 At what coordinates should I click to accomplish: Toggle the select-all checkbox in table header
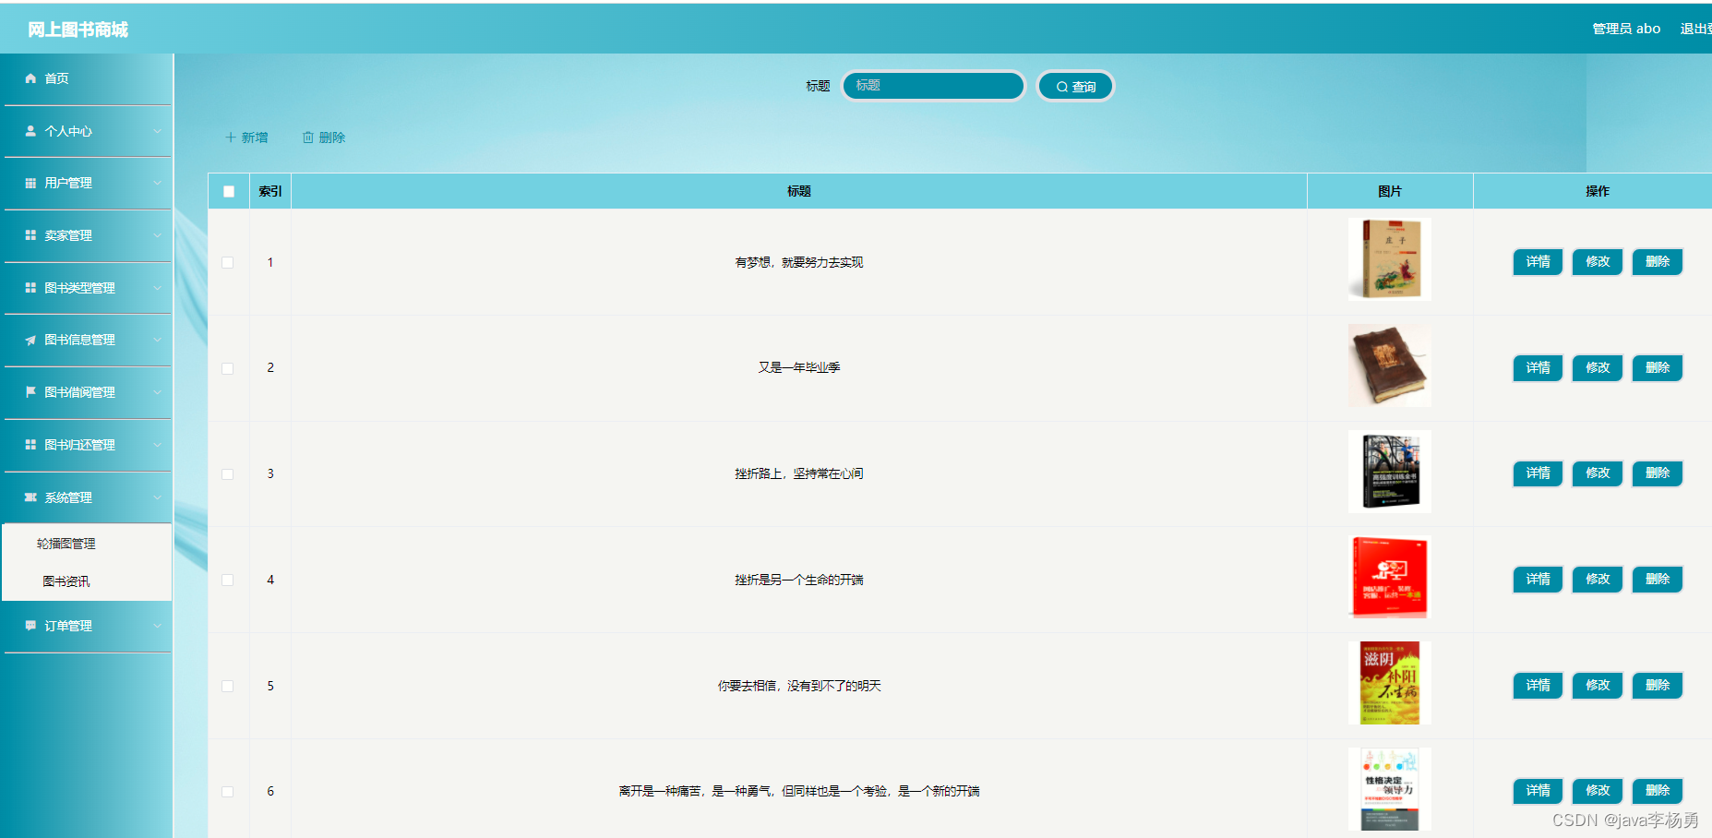pos(229,192)
